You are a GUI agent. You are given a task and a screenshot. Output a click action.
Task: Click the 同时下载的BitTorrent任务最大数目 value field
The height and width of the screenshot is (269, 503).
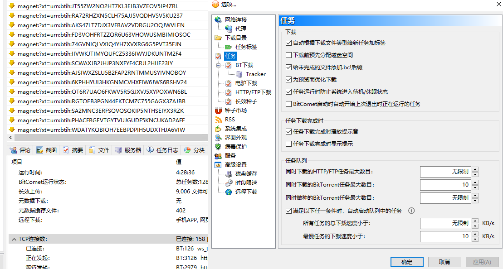[445, 185]
